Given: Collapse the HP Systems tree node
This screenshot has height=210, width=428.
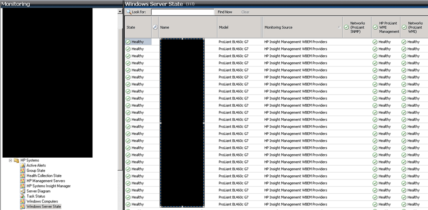Looking at the screenshot, I should click(x=10, y=160).
